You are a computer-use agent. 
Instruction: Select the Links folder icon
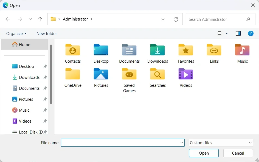tap(214, 50)
